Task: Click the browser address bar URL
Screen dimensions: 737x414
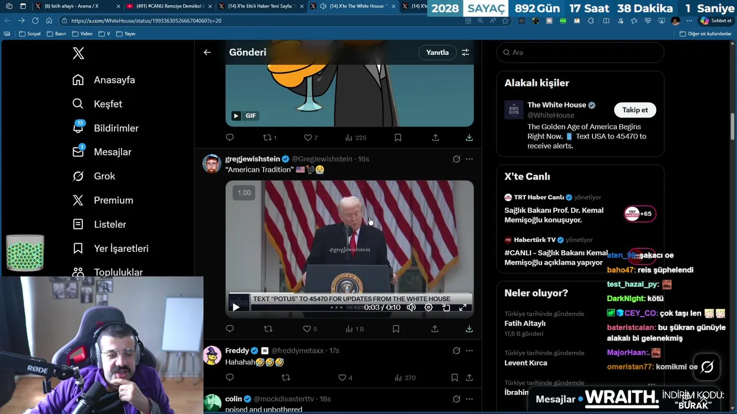Action: 146,21
